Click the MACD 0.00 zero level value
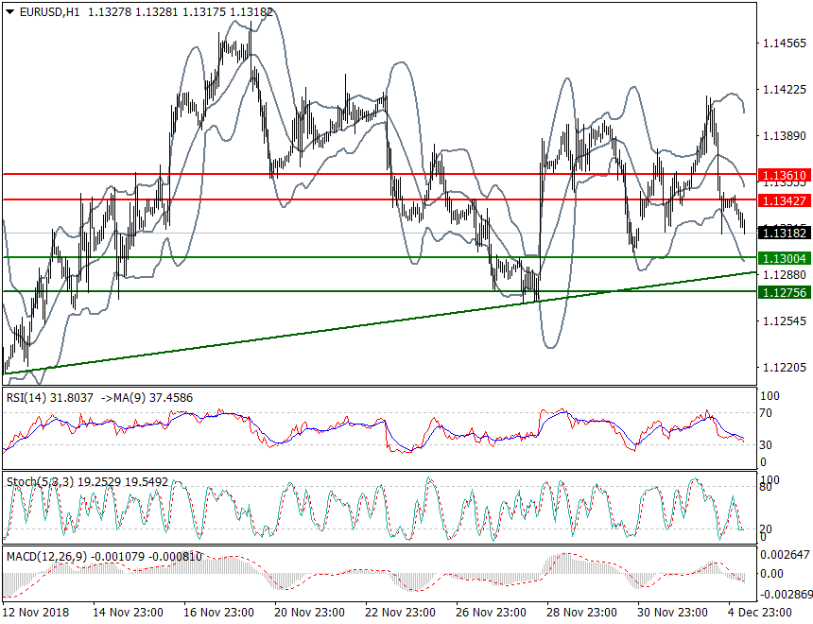 tap(771, 574)
